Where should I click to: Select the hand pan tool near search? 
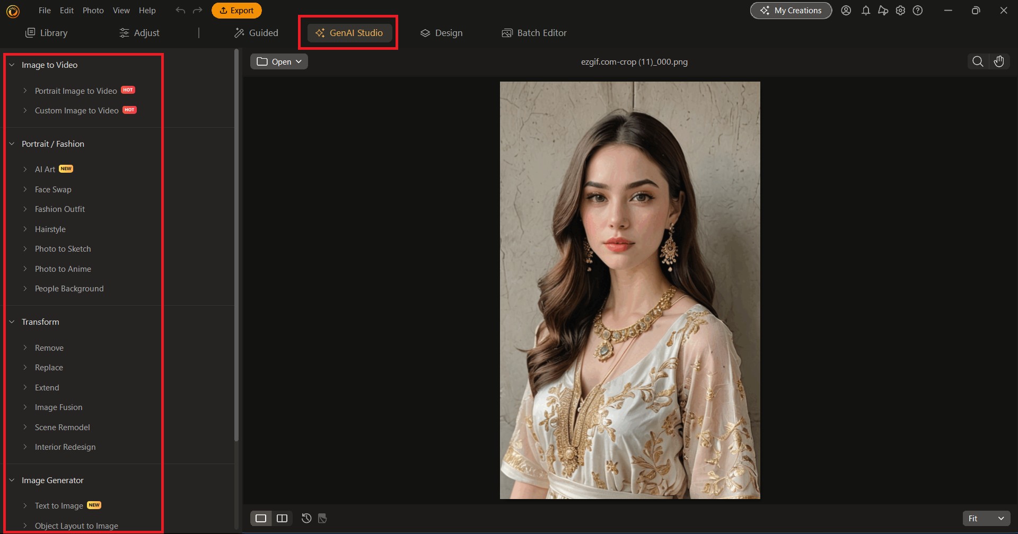click(999, 61)
